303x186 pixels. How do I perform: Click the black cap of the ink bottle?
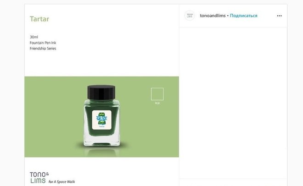click(x=101, y=92)
